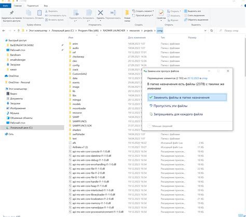Select Local Disk (C:) in navigation pane
This screenshot has height=217, width=246.
click(x=21, y=128)
